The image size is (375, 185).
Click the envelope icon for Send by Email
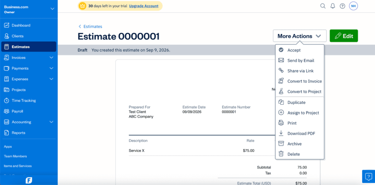pos(281,60)
